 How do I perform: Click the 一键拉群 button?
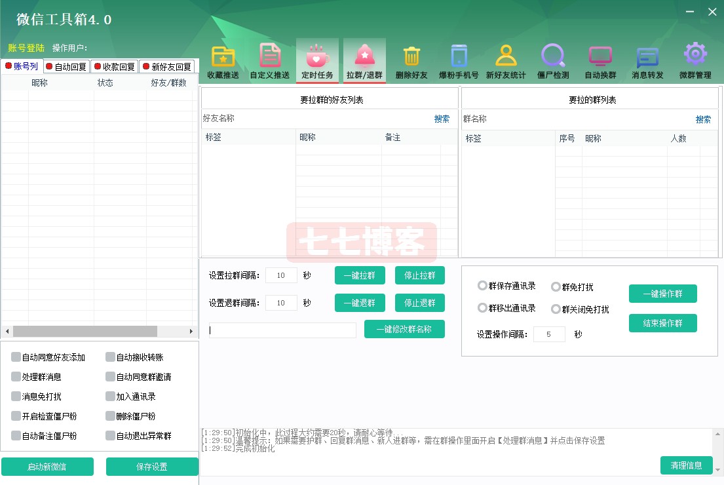(360, 275)
